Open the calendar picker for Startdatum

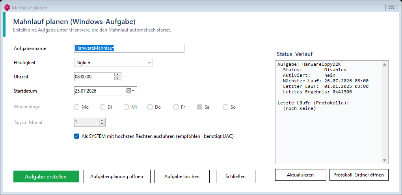tap(130, 91)
